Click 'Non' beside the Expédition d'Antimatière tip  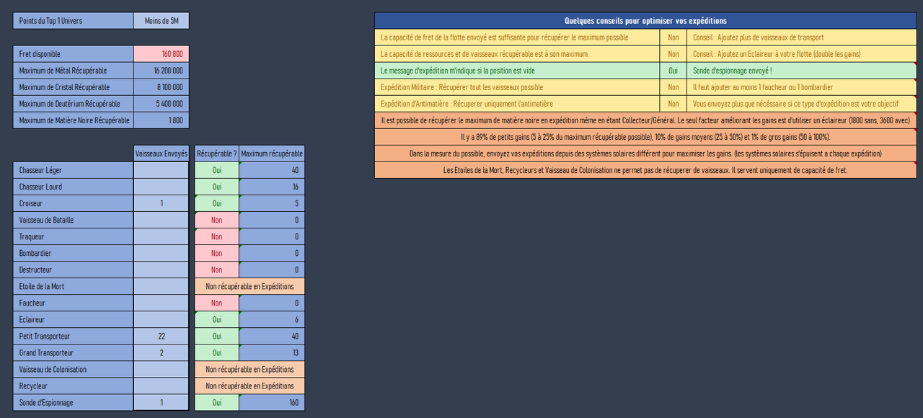point(673,104)
